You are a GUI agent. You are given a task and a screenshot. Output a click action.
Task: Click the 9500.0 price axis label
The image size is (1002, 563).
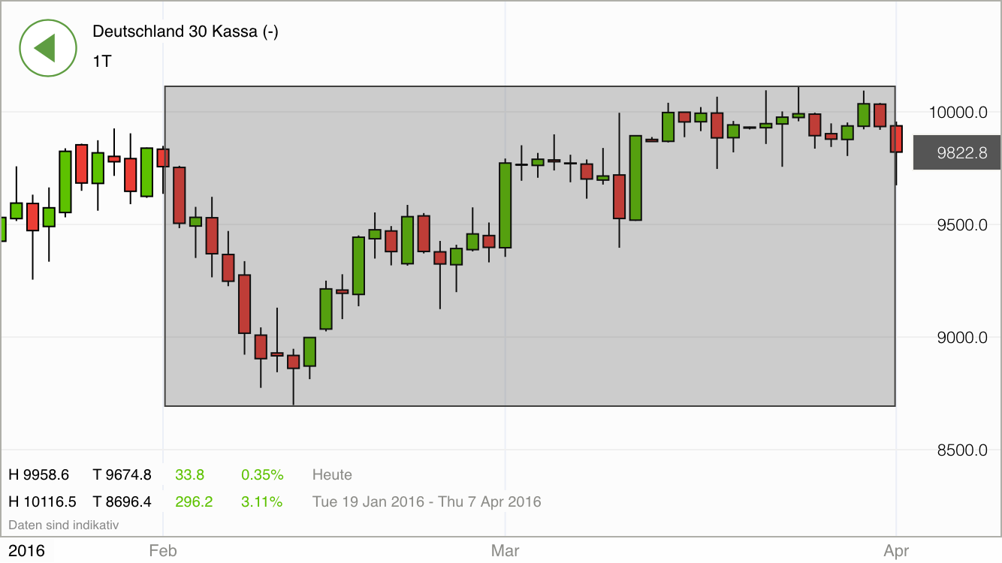point(958,224)
